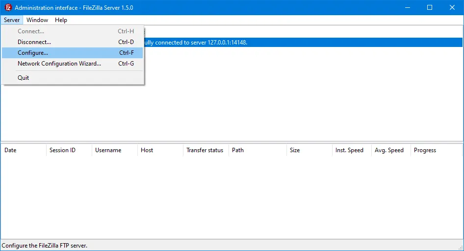Sort by Host column header
464x251 pixels.
[160, 150]
